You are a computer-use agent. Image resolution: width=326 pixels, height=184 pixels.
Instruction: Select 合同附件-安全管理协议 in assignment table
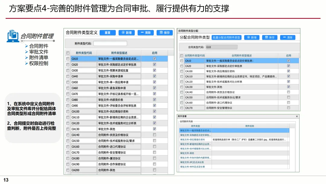[241, 108]
